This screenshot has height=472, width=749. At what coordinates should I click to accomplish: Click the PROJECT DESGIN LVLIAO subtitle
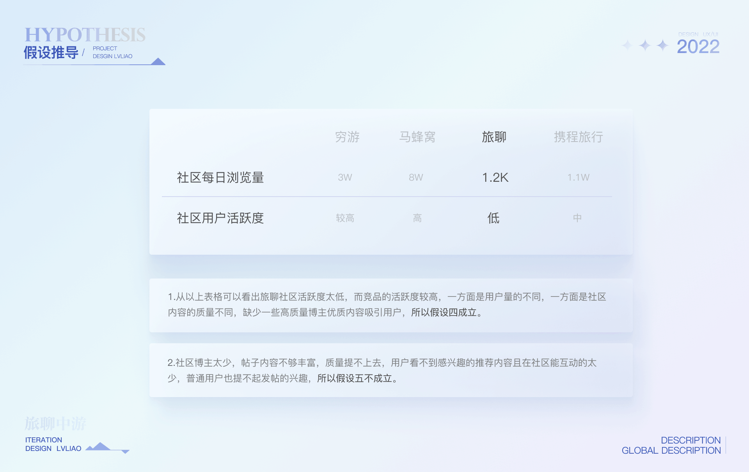(x=112, y=52)
